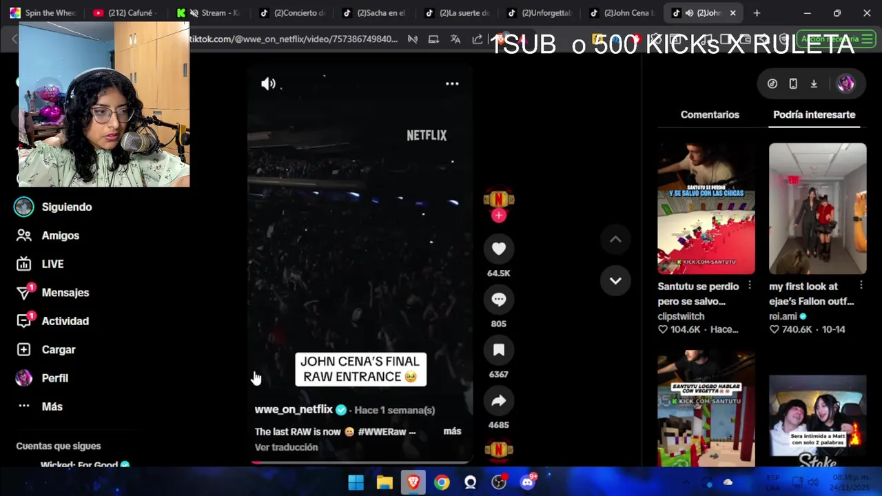
Task: Click the #WWERaw hashtag in the caption
Action: tap(382, 432)
